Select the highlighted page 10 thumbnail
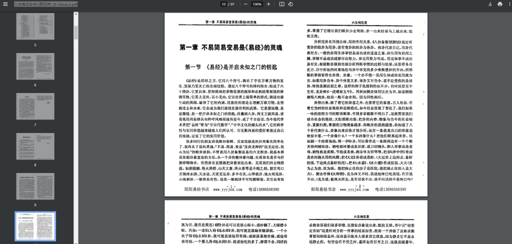 pos(35,226)
